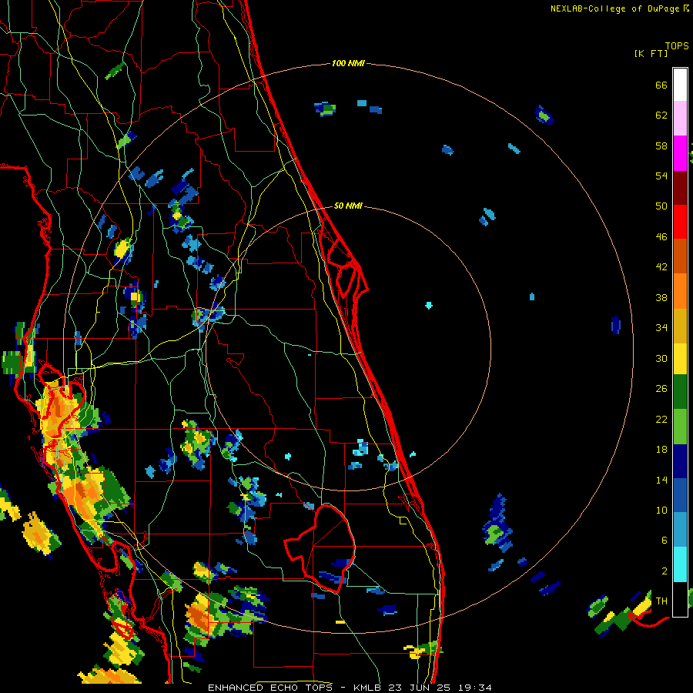The width and height of the screenshot is (693, 693).
Task: Pick the bright yellow legend swatch
Action: tap(680, 358)
